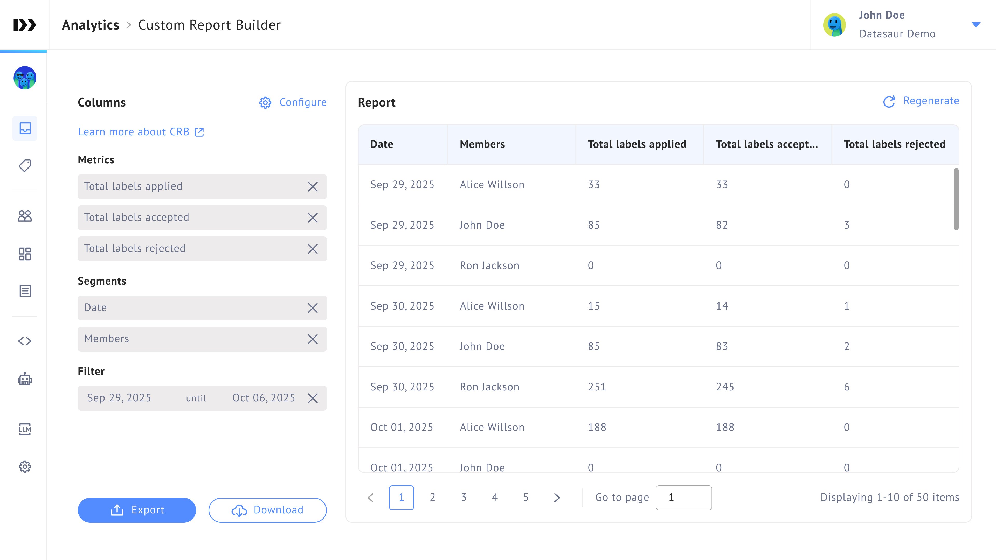Remove the Total labels applied metric
The width and height of the screenshot is (996, 560).
[312, 187]
